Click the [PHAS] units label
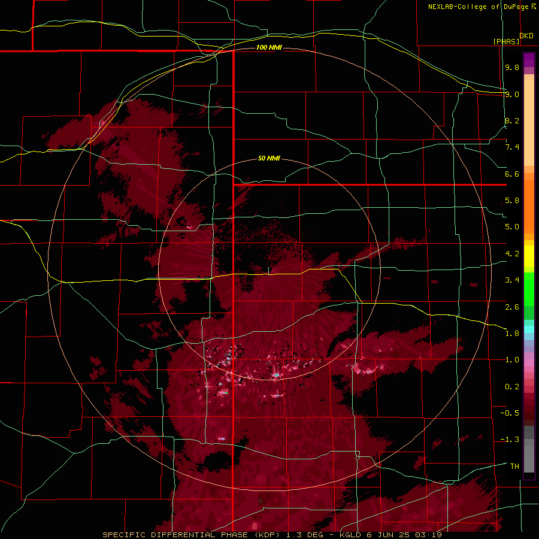 point(506,41)
